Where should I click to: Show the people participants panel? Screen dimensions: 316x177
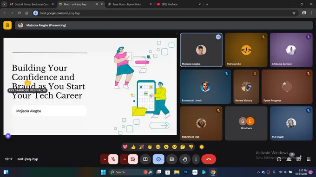pos(289,159)
